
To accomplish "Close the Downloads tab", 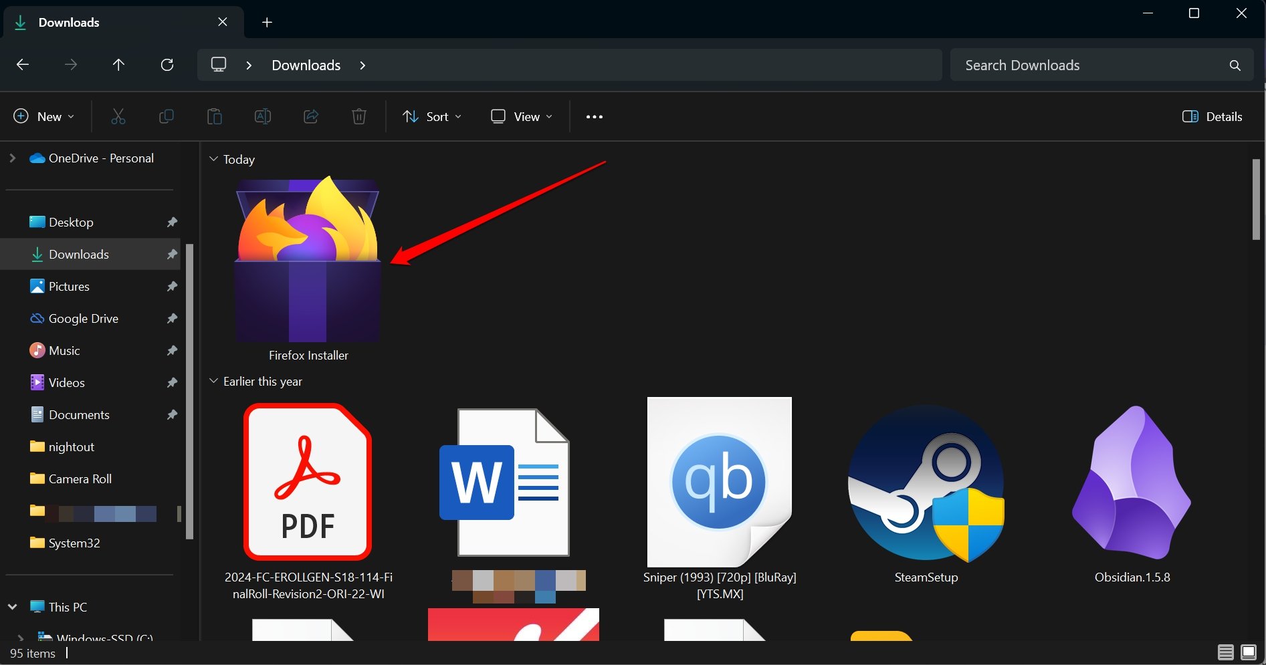I will (x=223, y=22).
